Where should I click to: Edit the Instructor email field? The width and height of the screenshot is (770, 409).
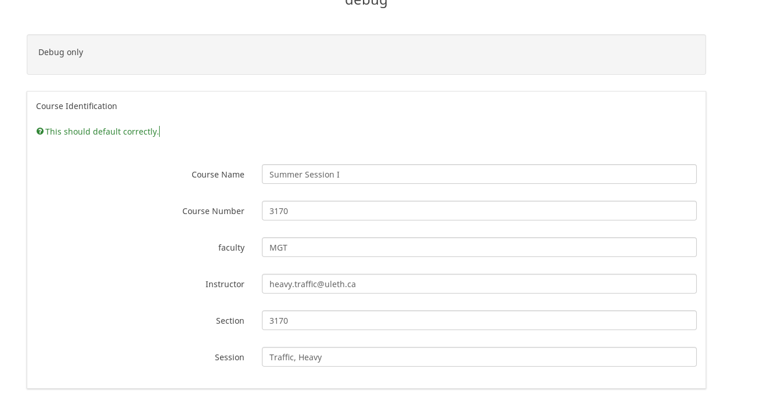[478, 284]
